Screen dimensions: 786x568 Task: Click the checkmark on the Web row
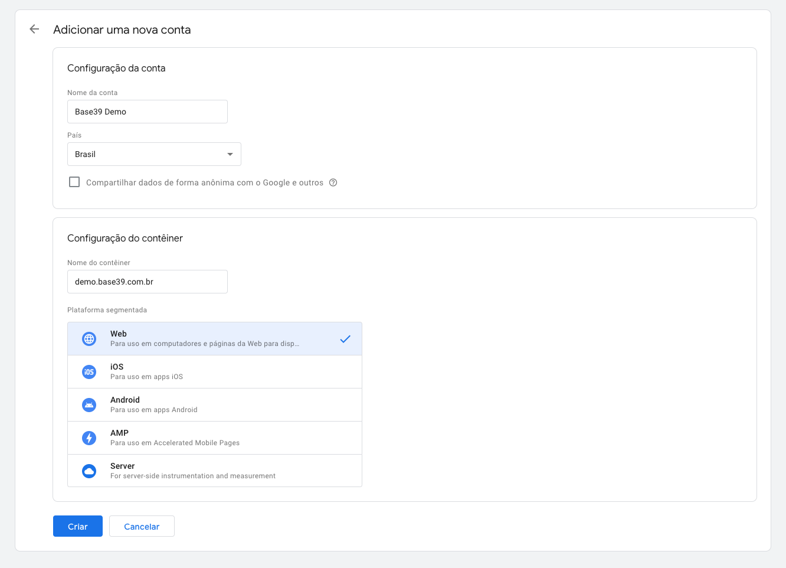tap(345, 339)
